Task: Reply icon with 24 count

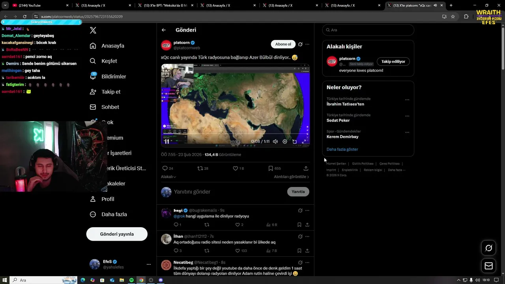Action: coord(168,168)
